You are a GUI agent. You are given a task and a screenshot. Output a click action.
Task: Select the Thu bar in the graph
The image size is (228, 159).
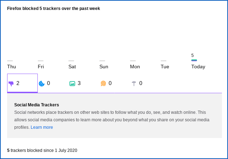[10, 61]
